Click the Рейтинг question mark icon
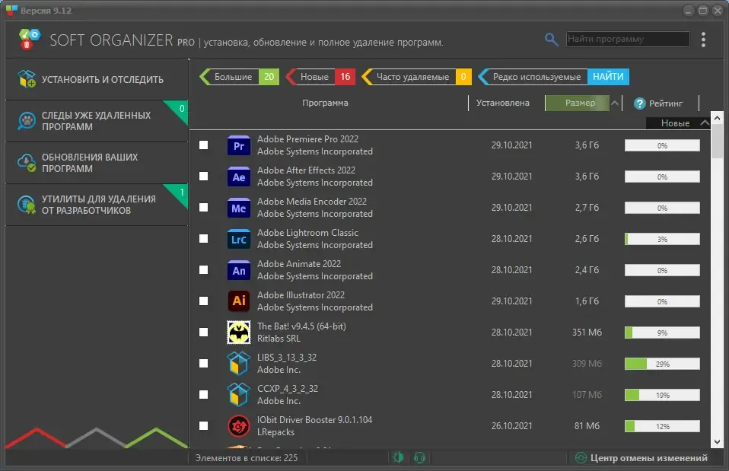729x471 pixels. point(640,103)
